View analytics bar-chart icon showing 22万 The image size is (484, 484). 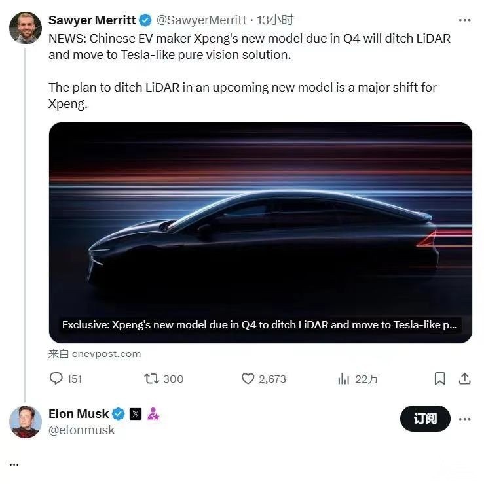(x=343, y=379)
